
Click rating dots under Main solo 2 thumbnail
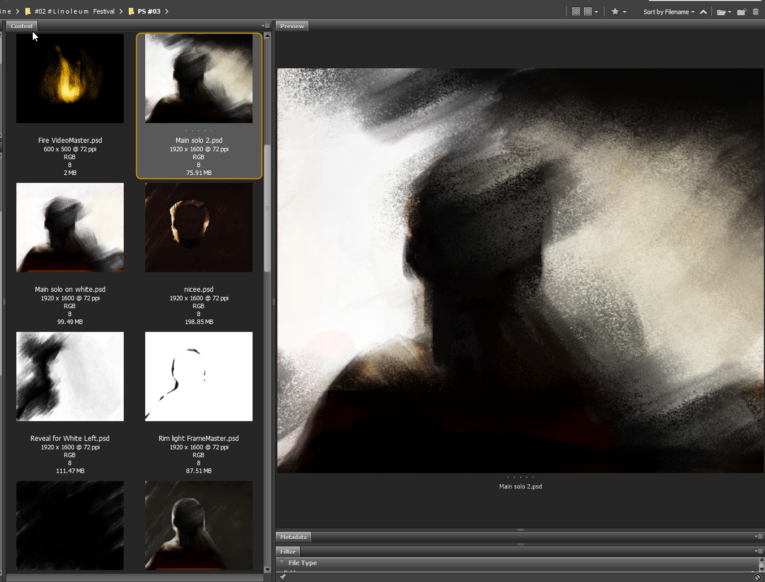199,130
